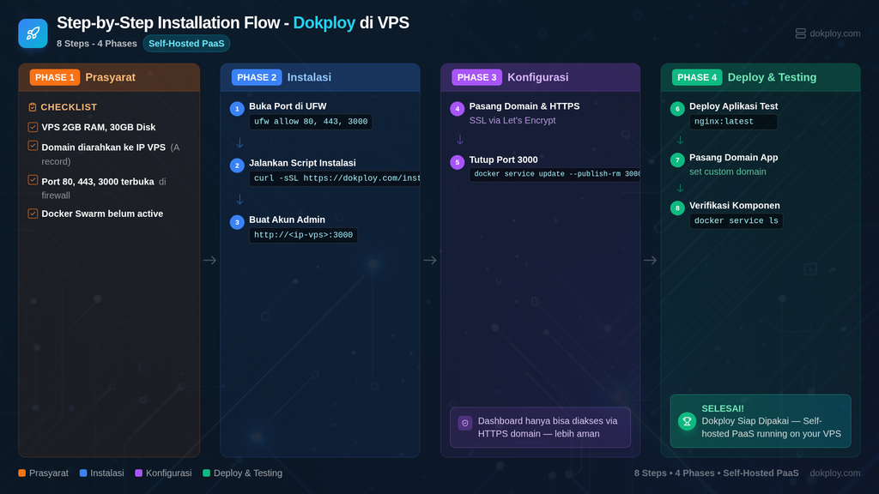
Task: Click the rocket logo icon
Action: (x=33, y=33)
